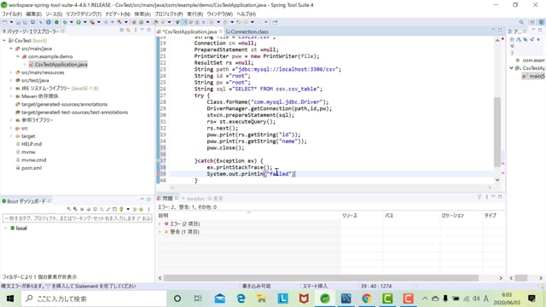The image size is (546, 307).
Task: Expand the 警告 (1 項目) group
Action: [160, 232]
